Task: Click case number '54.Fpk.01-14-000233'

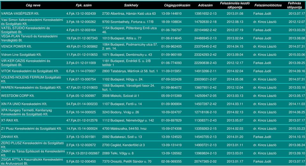Action: click(x=82, y=104)
